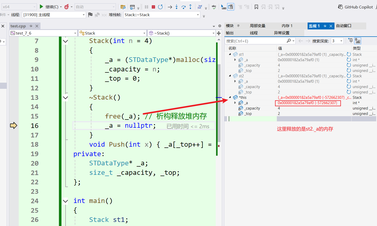Click the editor vertical scrollbar thumb
377x226 pixels.
pos(219,103)
